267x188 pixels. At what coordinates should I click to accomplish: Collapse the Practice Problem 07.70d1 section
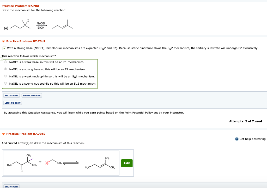[3, 41]
